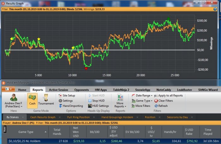The width and height of the screenshot is (221, 144).
Task: Click the $219,33 net won cell
Action: coord(79,141)
